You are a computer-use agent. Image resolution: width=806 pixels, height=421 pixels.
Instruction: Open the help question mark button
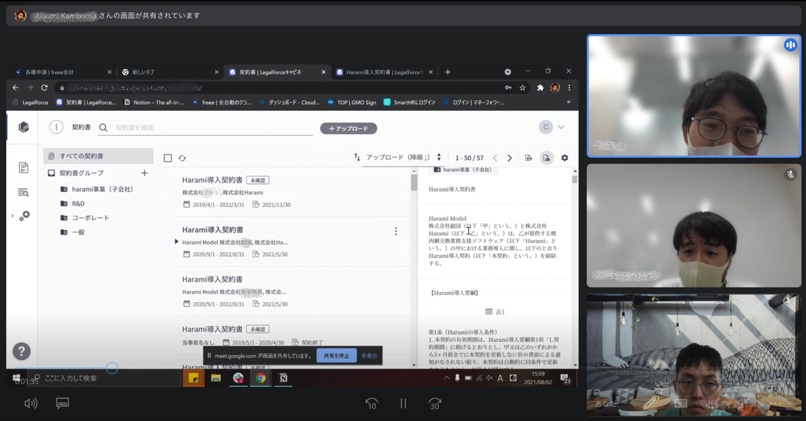(21, 351)
